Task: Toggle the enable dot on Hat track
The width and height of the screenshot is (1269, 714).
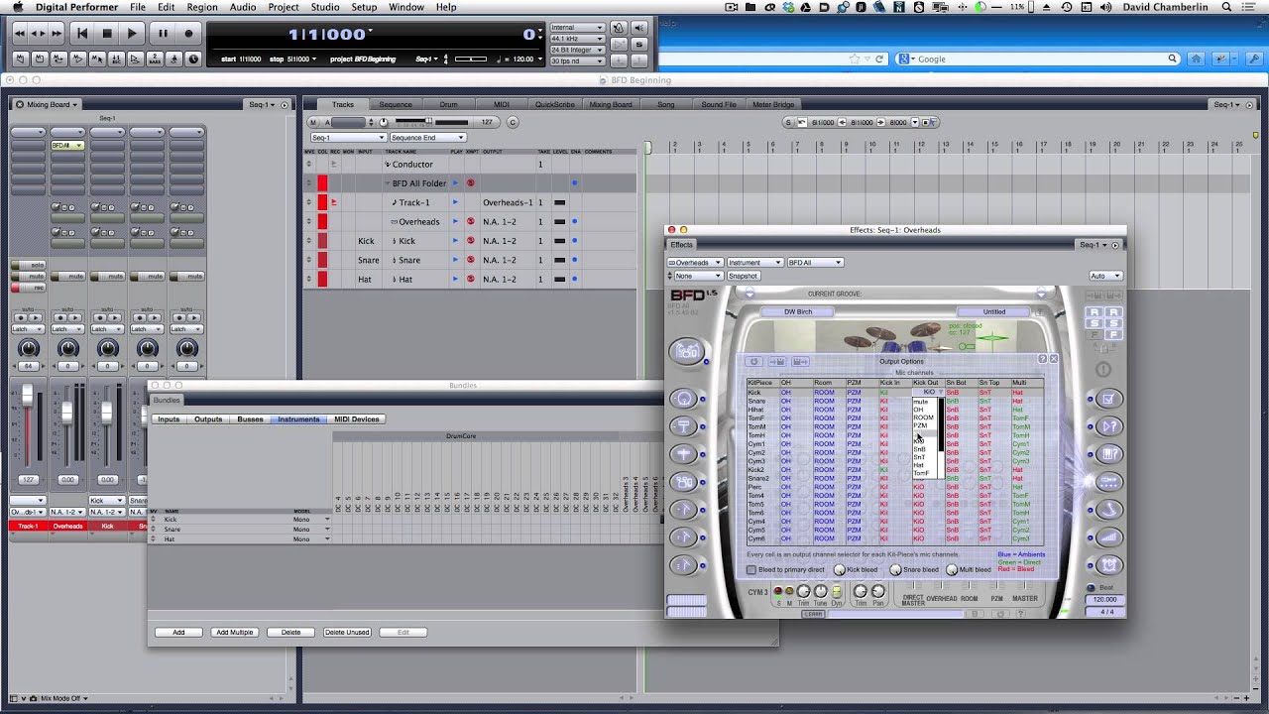Action: coord(574,280)
